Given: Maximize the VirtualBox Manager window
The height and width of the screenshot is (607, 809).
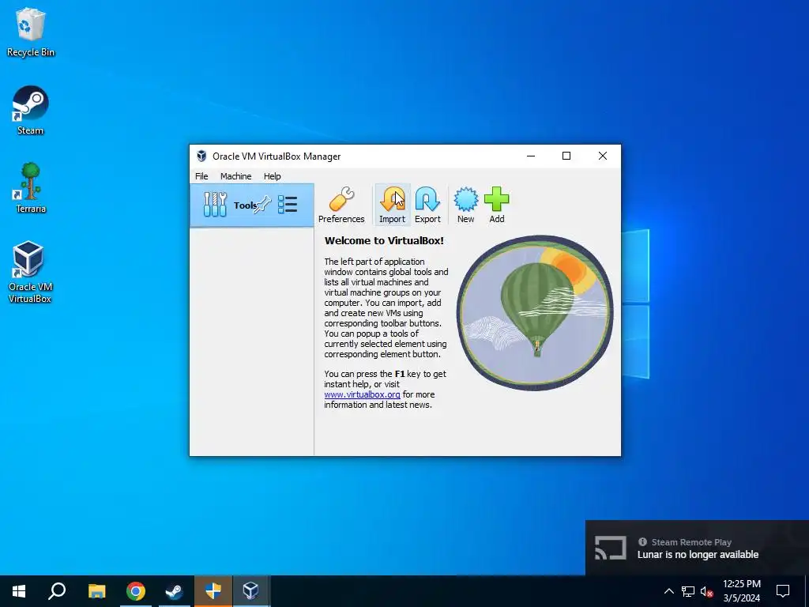Looking at the screenshot, I should point(566,156).
